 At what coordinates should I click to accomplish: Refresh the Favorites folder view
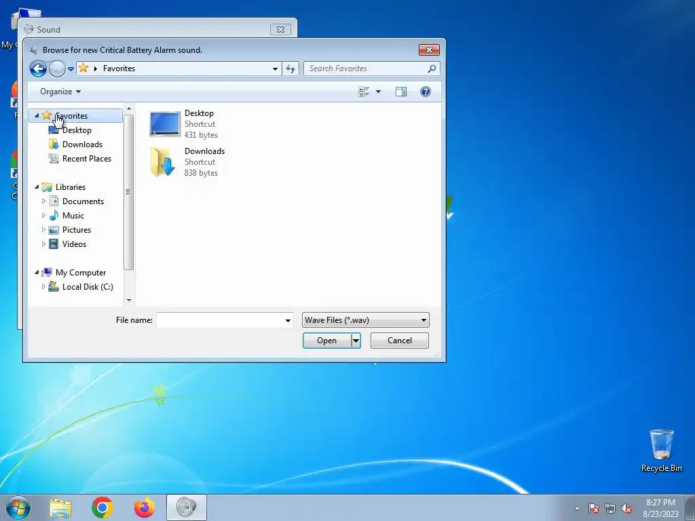click(x=290, y=69)
